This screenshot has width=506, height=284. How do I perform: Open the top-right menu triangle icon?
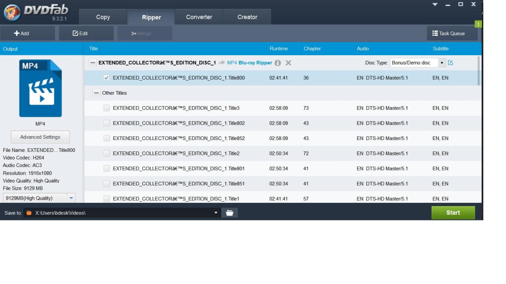[435, 4]
